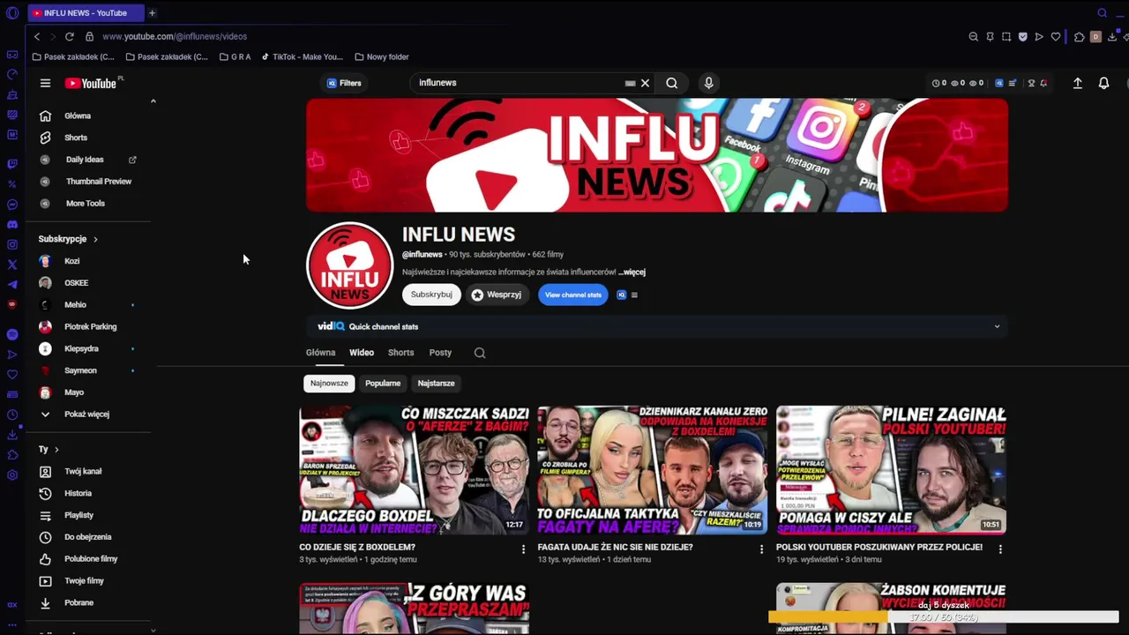Open options menu for 'CO DZIEJE SIĘ Z BOXDELEM?'

[523, 549]
